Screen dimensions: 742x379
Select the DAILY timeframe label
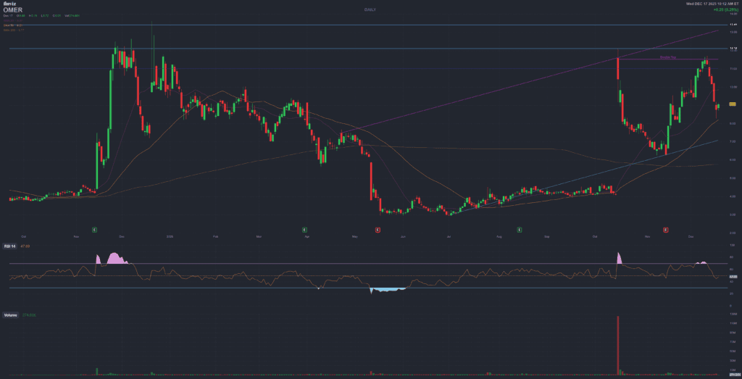coord(370,9)
